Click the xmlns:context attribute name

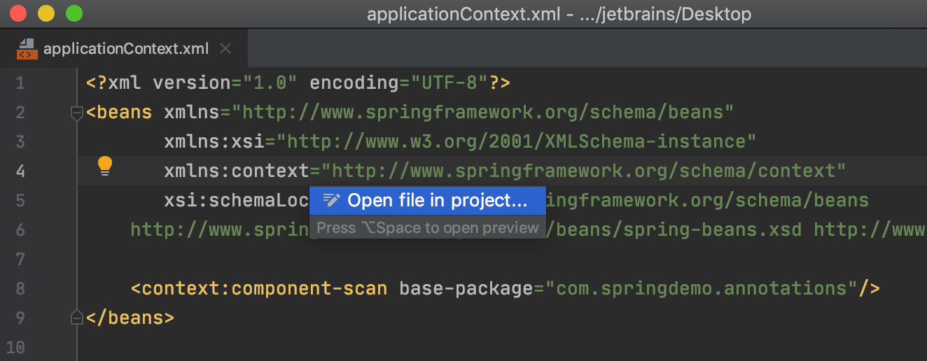click(237, 171)
